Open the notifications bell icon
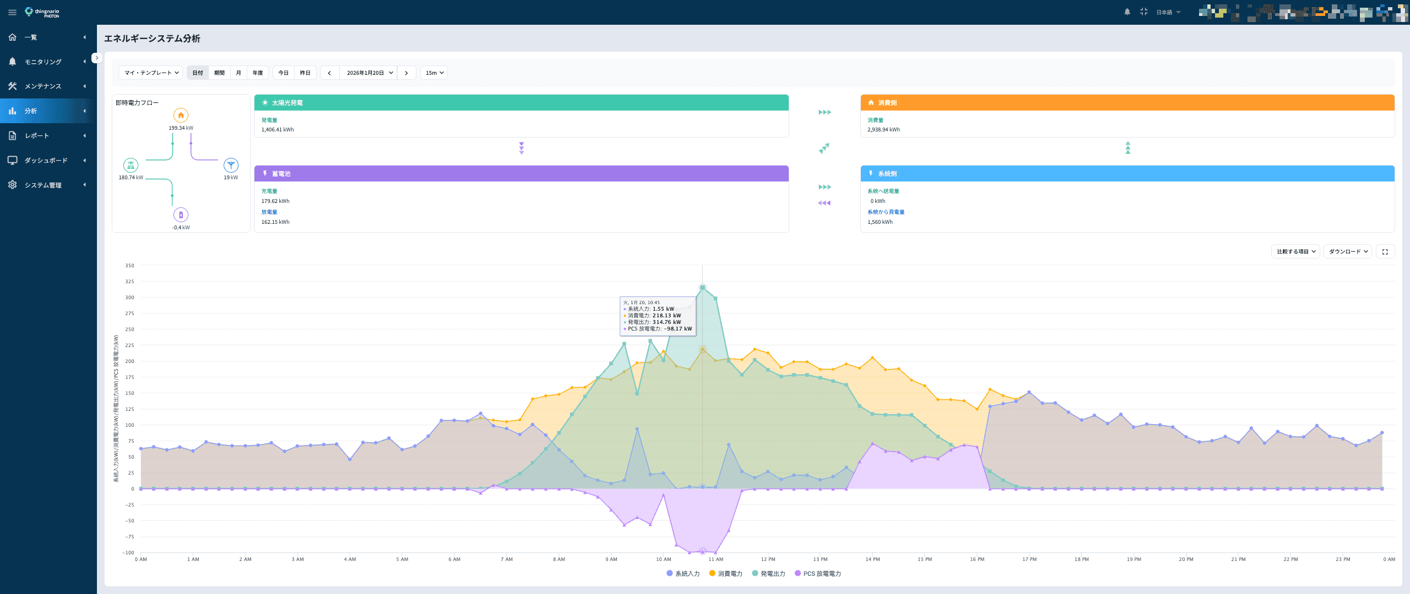 tap(1127, 12)
